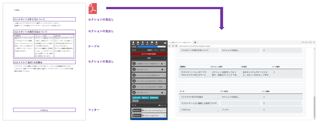Image resolution: width=318 pixels, height=122 pixels.
Task: Click the 2-3.クラウドBOTの仕組み data field
Action: click(199, 97)
